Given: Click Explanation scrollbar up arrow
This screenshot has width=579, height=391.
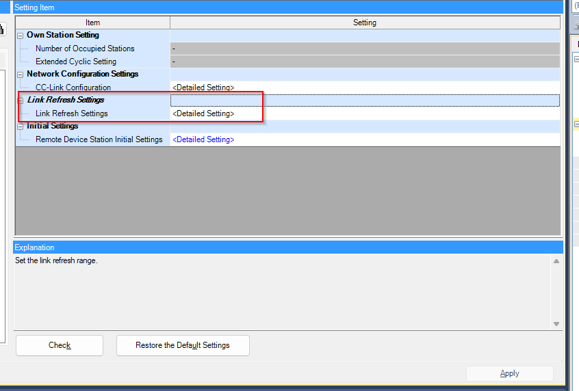Looking at the screenshot, I should (x=556, y=261).
